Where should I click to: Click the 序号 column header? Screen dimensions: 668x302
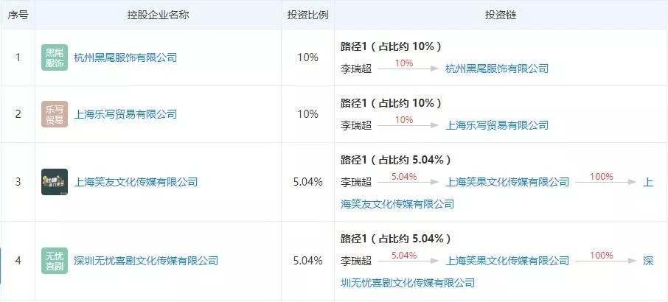(x=18, y=15)
